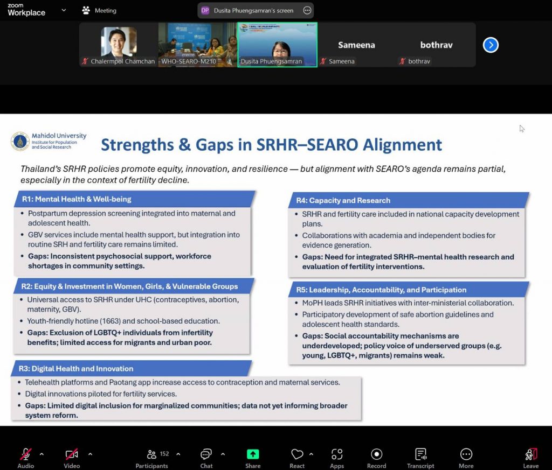Image resolution: width=552 pixels, height=470 pixels.
Task: Click the green Share screen icon
Action: click(253, 454)
